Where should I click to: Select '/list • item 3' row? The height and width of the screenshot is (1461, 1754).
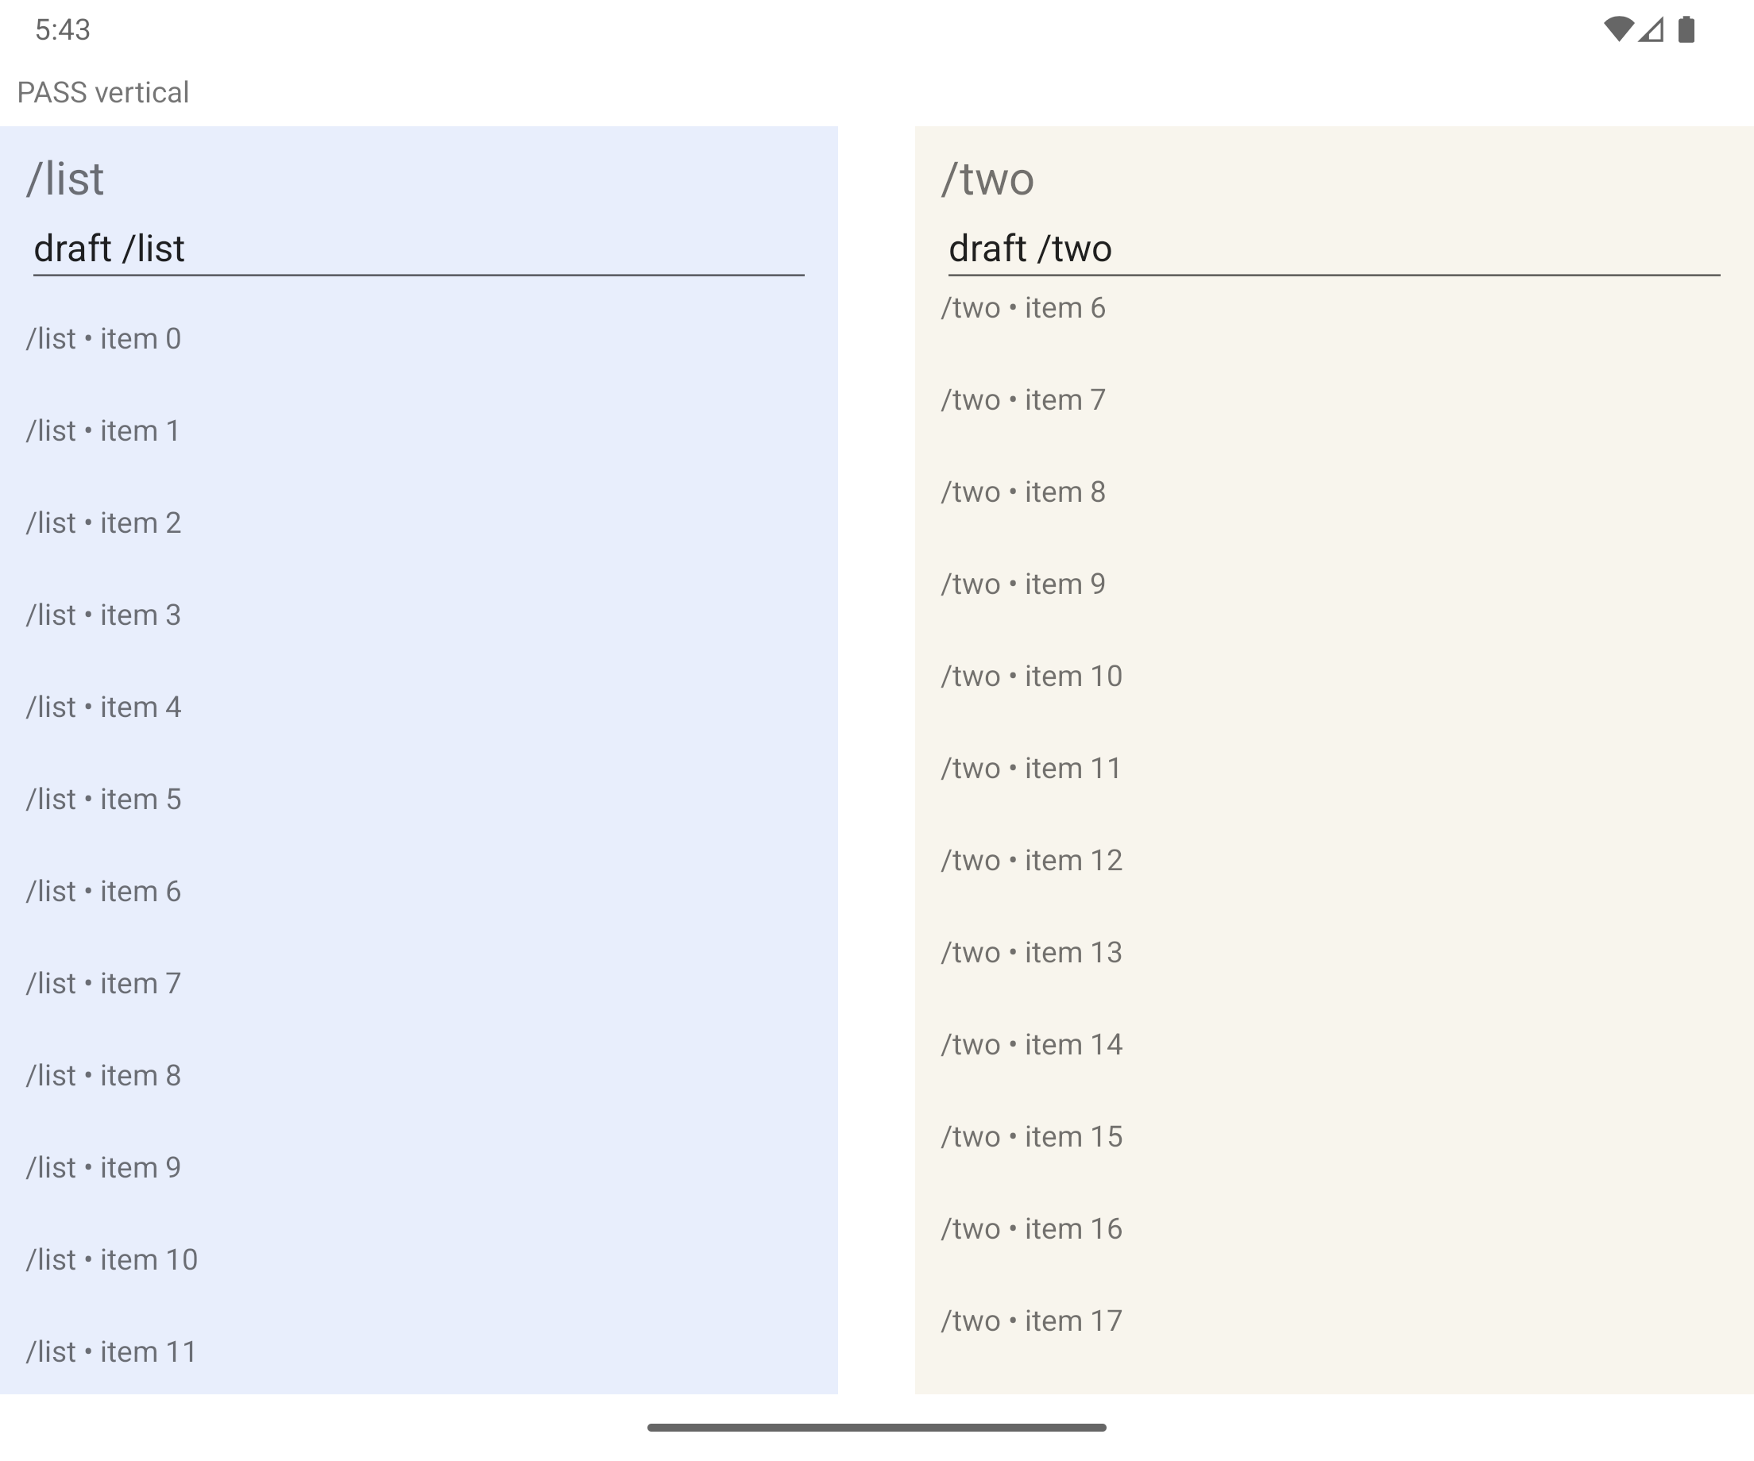[x=419, y=615]
